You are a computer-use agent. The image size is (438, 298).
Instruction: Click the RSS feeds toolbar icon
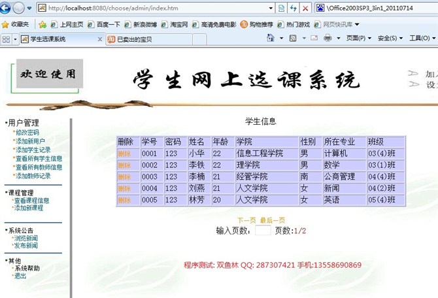point(293,38)
